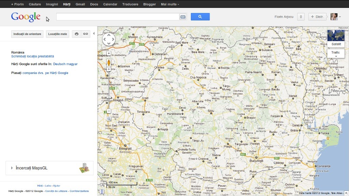Click the Craiova city label

[203, 159]
